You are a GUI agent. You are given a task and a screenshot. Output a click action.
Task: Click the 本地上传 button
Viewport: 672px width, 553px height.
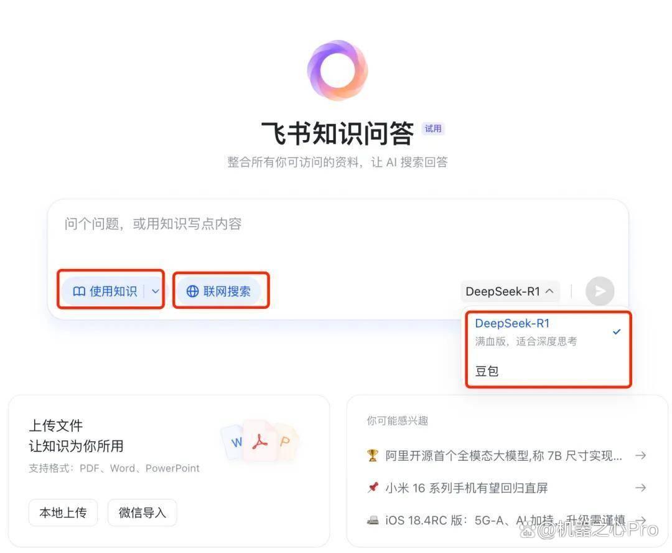(63, 513)
